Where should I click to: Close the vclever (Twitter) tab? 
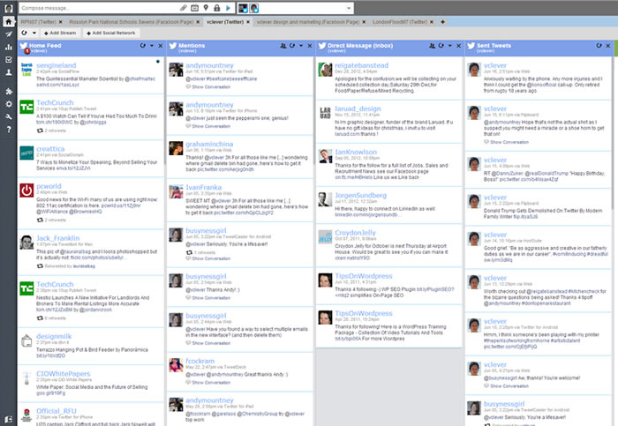(x=248, y=22)
